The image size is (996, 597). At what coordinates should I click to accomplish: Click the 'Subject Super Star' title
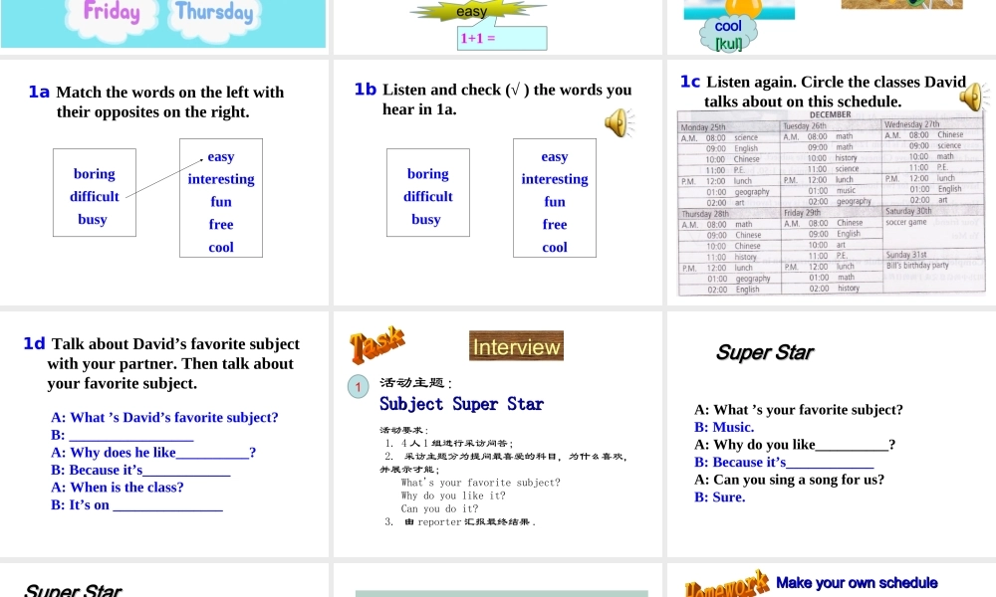coord(462,404)
